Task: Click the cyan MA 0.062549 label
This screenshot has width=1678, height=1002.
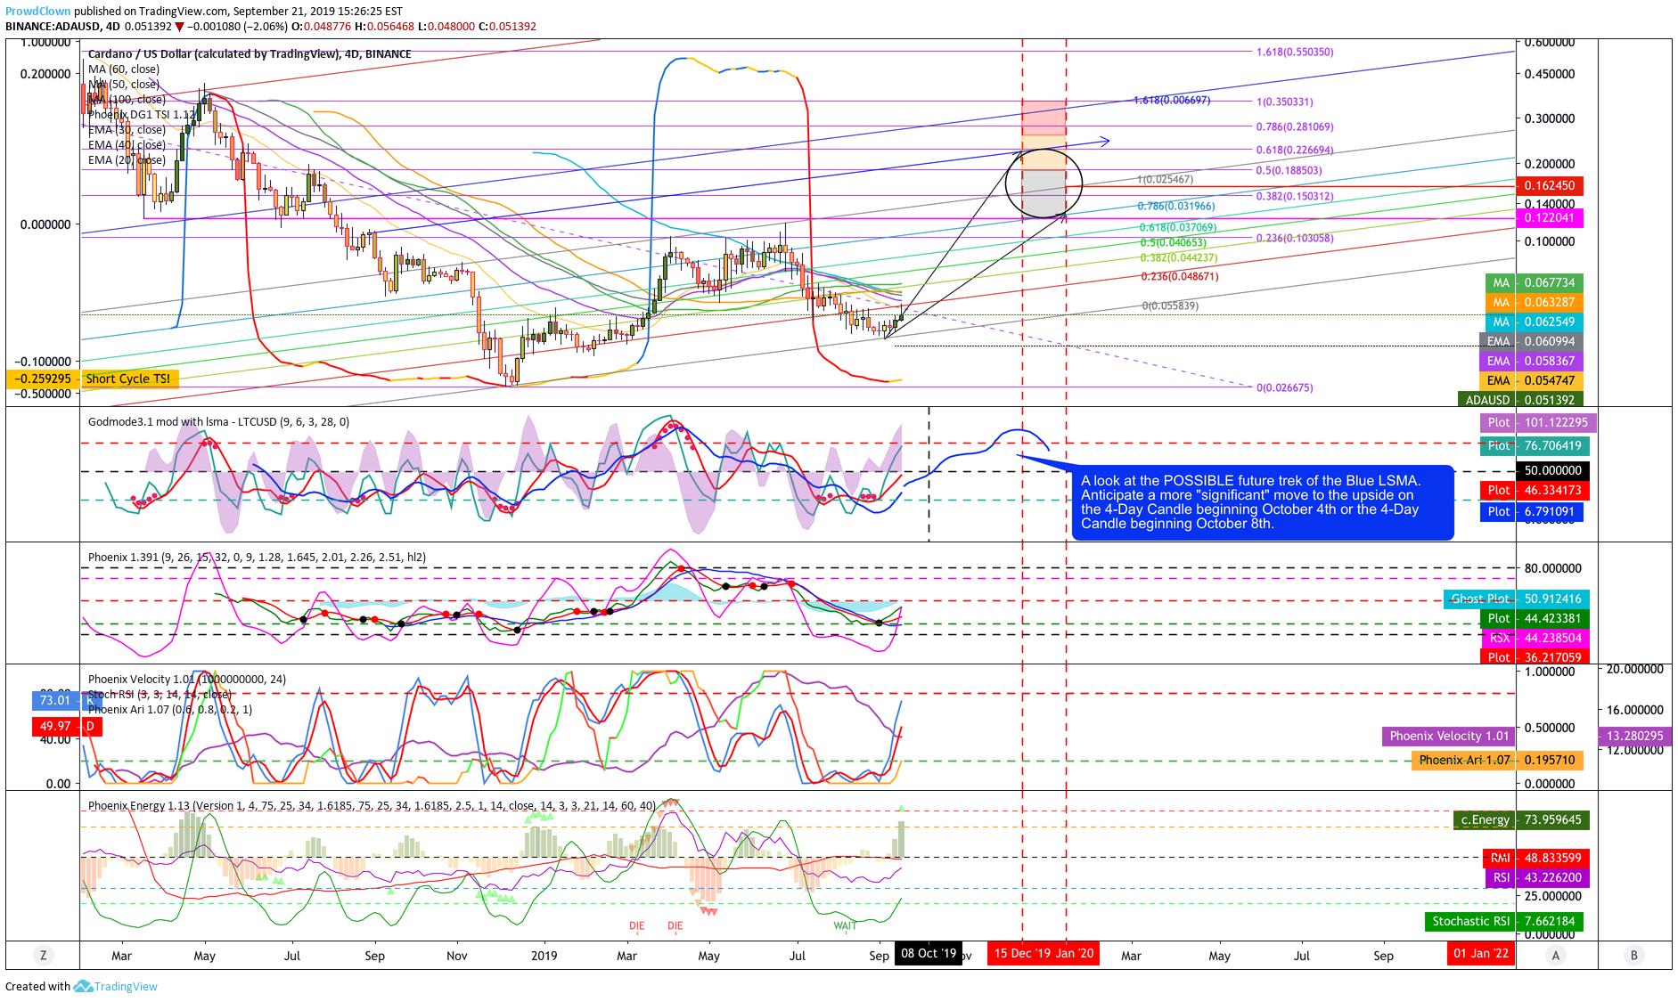Action: pos(1534,322)
